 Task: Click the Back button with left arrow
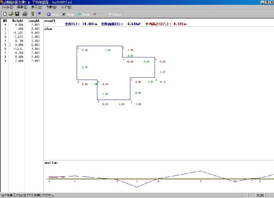(84, 15)
